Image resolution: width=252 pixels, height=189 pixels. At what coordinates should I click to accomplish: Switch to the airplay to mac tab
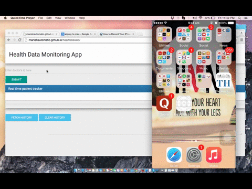coord(78,34)
